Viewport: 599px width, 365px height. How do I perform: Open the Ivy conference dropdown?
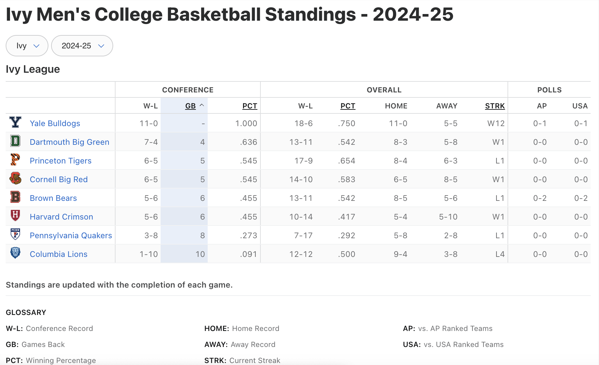27,46
